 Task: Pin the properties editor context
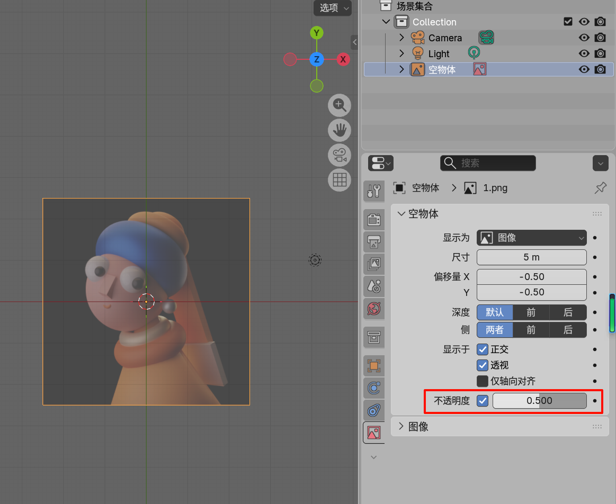[600, 188]
